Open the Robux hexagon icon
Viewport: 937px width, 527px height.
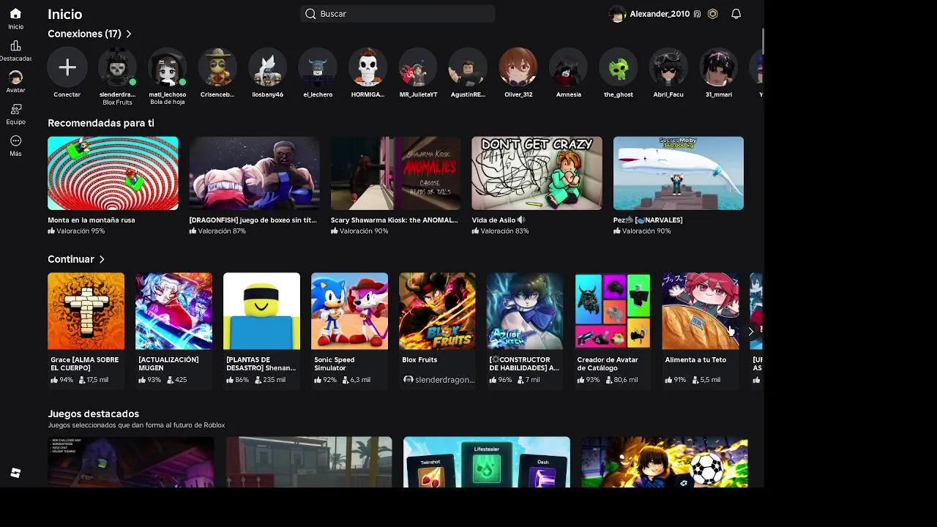pyautogui.click(x=713, y=14)
